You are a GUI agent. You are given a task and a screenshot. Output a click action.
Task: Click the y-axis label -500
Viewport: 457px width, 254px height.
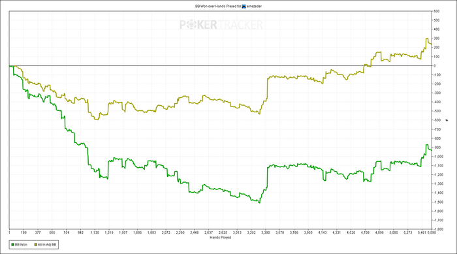pos(437,111)
